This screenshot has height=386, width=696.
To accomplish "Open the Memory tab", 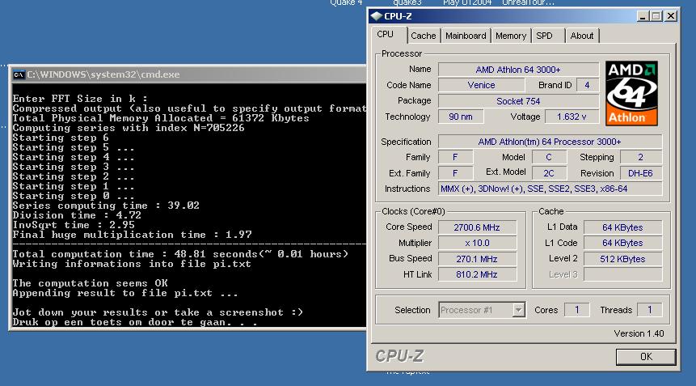I will [x=510, y=36].
